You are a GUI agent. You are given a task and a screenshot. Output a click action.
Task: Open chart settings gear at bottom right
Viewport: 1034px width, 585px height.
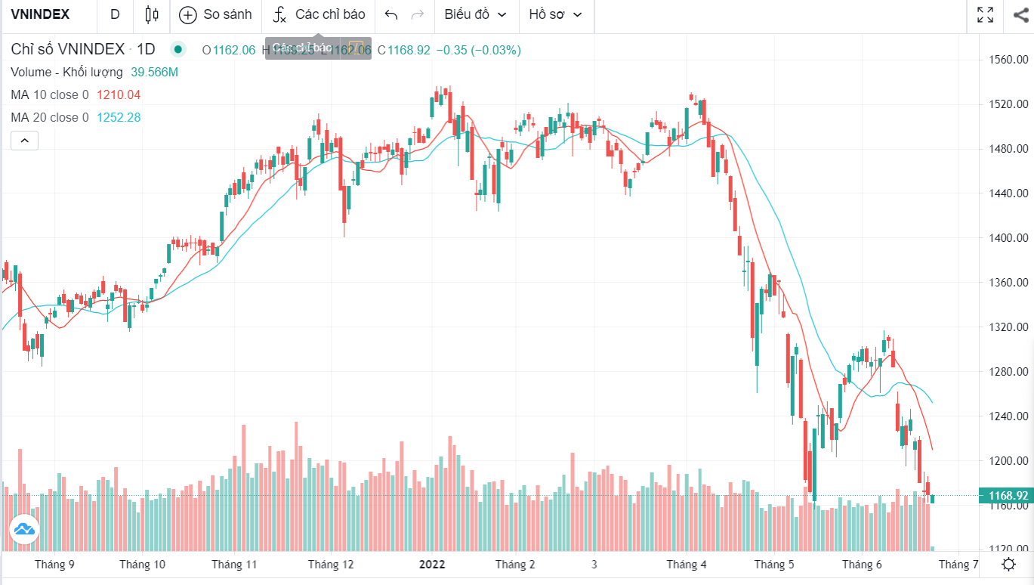pos(1008,565)
